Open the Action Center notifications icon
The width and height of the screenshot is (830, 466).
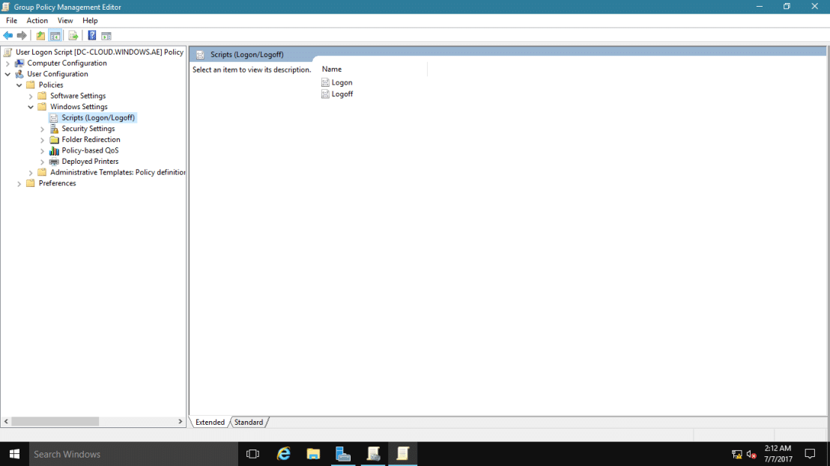tap(810, 454)
